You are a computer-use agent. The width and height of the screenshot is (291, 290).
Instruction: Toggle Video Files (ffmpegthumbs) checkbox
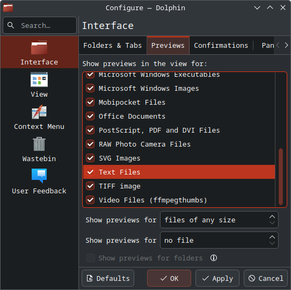[x=90, y=200]
